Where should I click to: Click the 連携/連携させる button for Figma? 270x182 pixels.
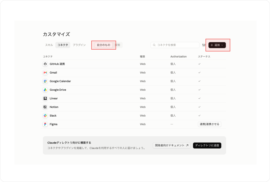[209, 124]
